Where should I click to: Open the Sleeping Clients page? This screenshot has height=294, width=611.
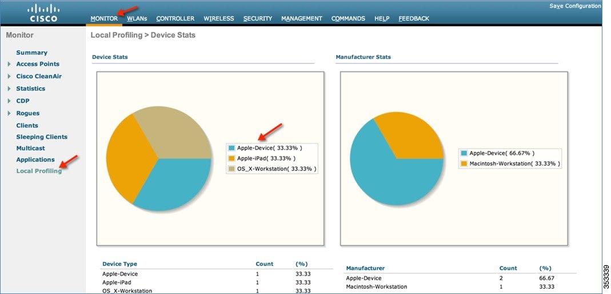click(42, 137)
